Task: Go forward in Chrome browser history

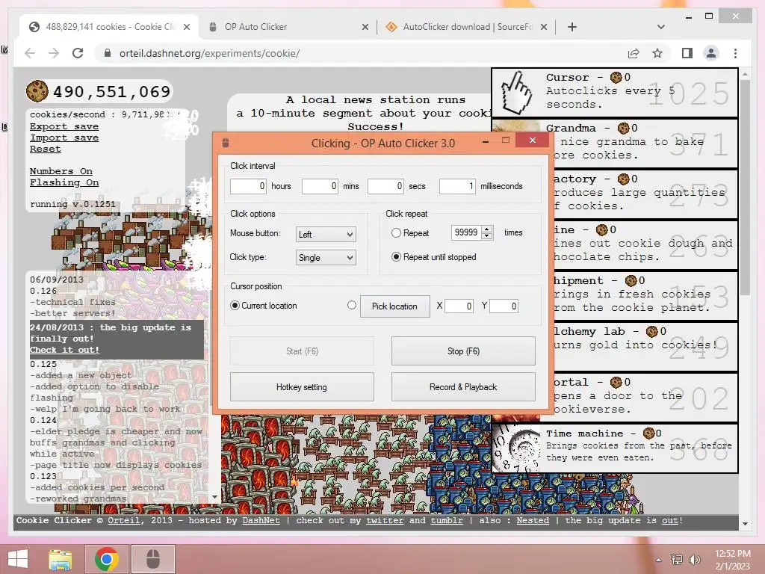Action: click(x=54, y=53)
